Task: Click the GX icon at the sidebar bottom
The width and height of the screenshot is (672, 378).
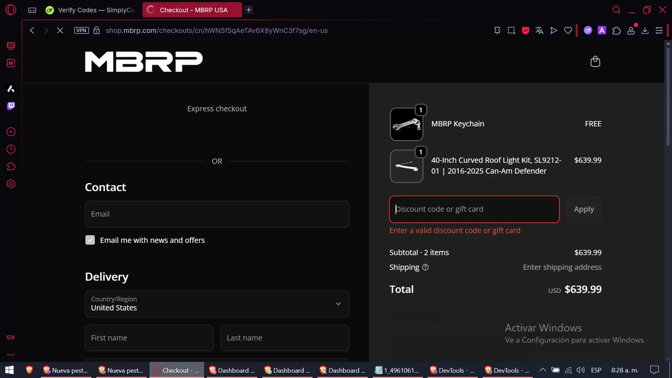Action: click(11, 337)
